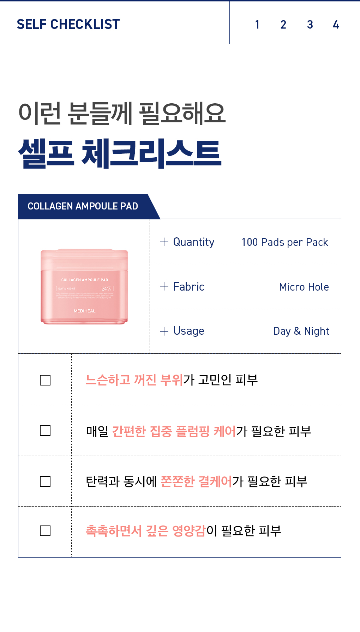Image resolution: width=360 pixels, height=632 pixels.
Task: Tick the 촉촉하면서 깊은 영양감 checkbox
Action: (x=45, y=531)
